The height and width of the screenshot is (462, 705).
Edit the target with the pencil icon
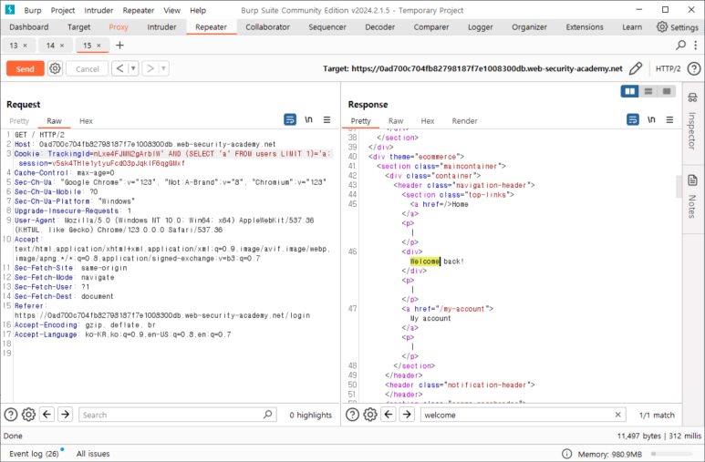pos(636,68)
